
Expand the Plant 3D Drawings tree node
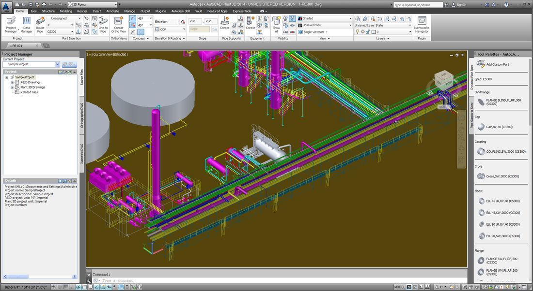click(x=12, y=87)
